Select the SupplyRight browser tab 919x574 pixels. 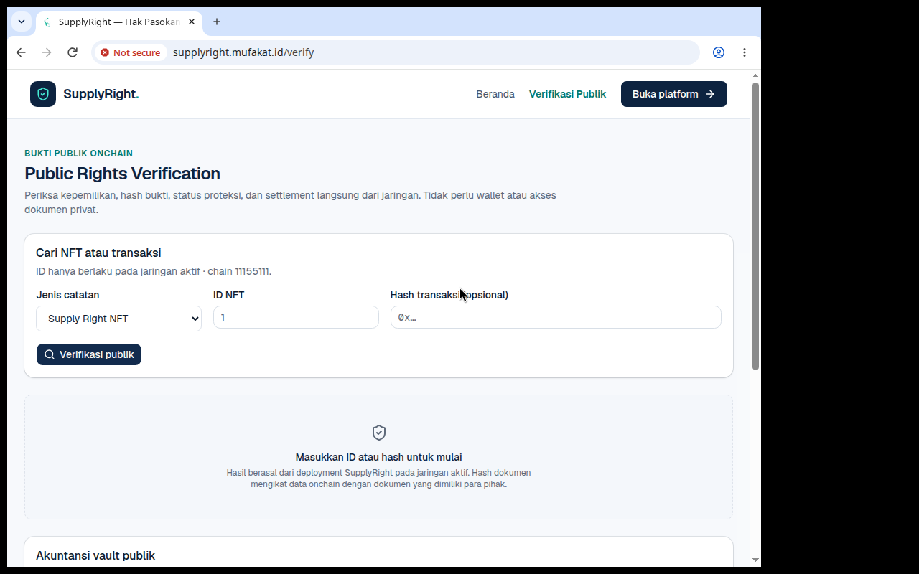[x=118, y=22]
